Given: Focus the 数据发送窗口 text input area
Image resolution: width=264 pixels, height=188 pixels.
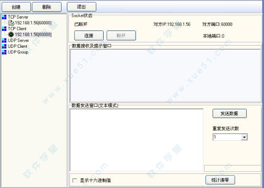Looking at the screenshot, I should pos(136,140).
